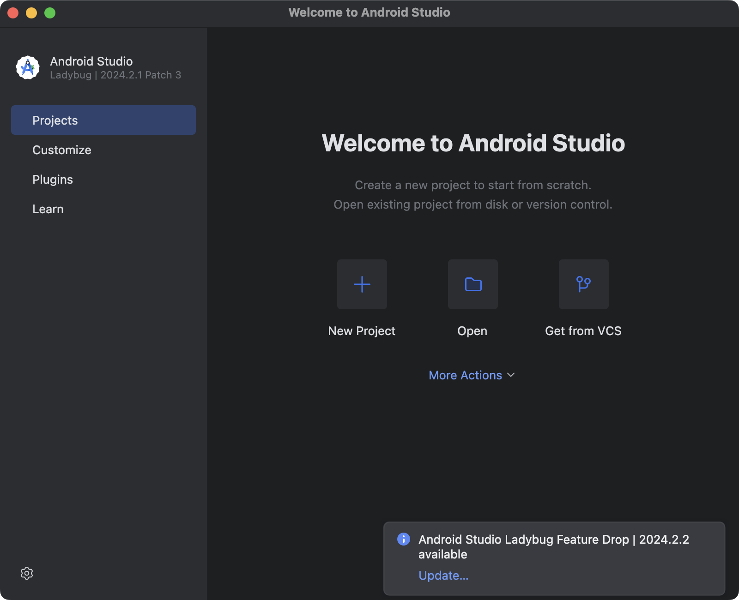739x600 pixels.
Task: Click the green full-screen button in the title bar
Action: click(x=49, y=13)
